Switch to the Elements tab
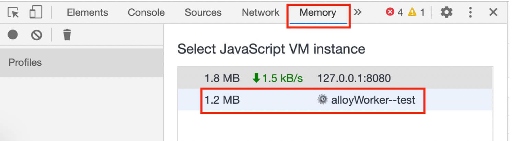The width and height of the screenshot is (512, 141). click(x=88, y=13)
